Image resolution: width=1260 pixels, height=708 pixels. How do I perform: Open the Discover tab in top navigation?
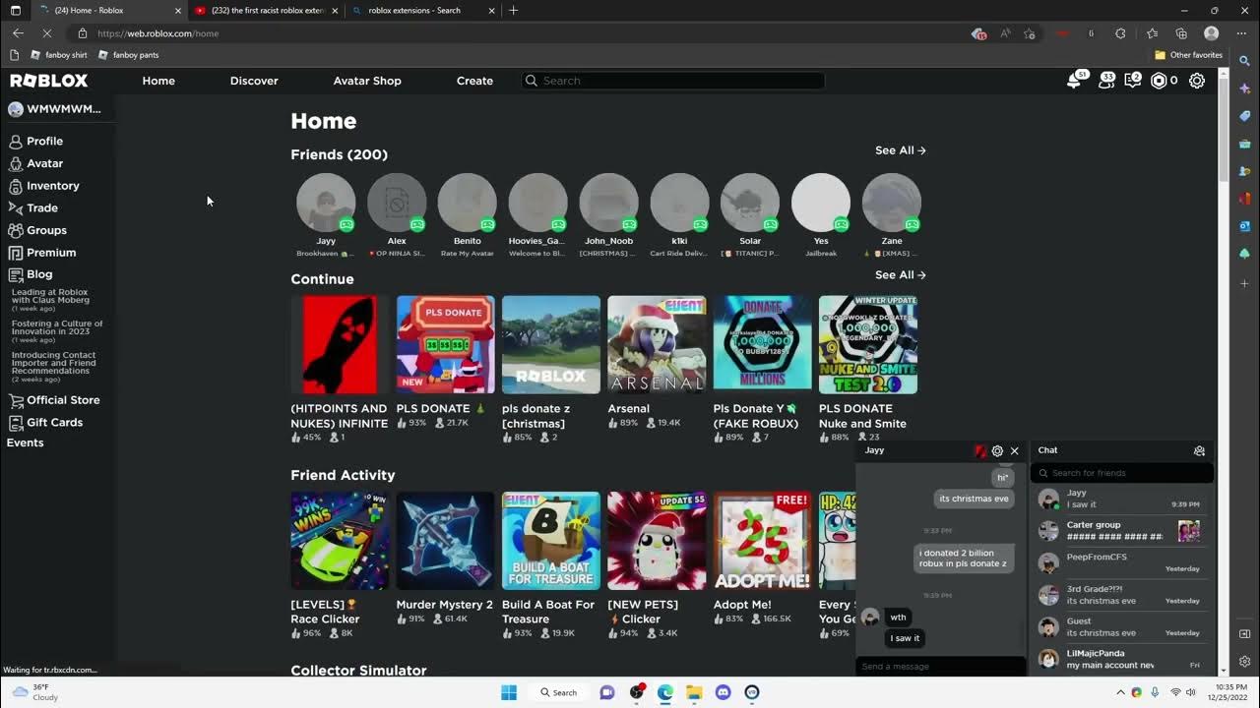254,81
